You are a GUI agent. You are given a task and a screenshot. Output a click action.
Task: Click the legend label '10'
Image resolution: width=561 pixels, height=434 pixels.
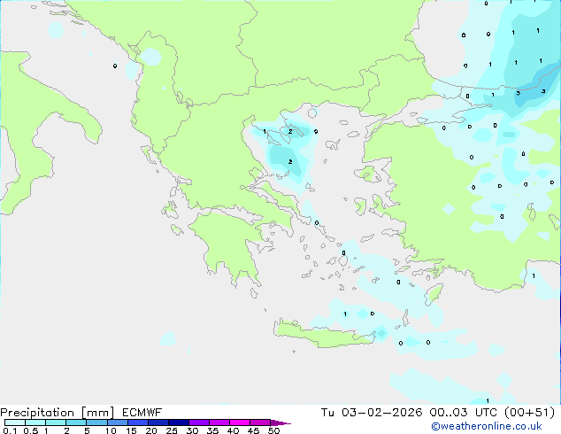coord(111,430)
